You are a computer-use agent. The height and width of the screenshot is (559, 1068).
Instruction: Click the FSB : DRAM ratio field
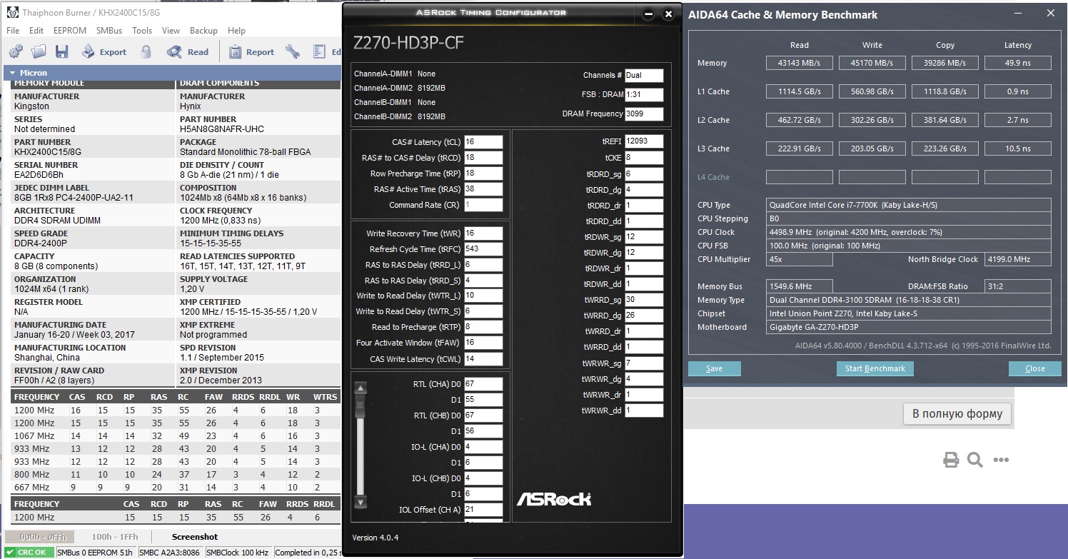[644, 94]
